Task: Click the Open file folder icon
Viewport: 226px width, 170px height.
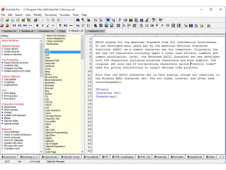Action: click(7, 20)
